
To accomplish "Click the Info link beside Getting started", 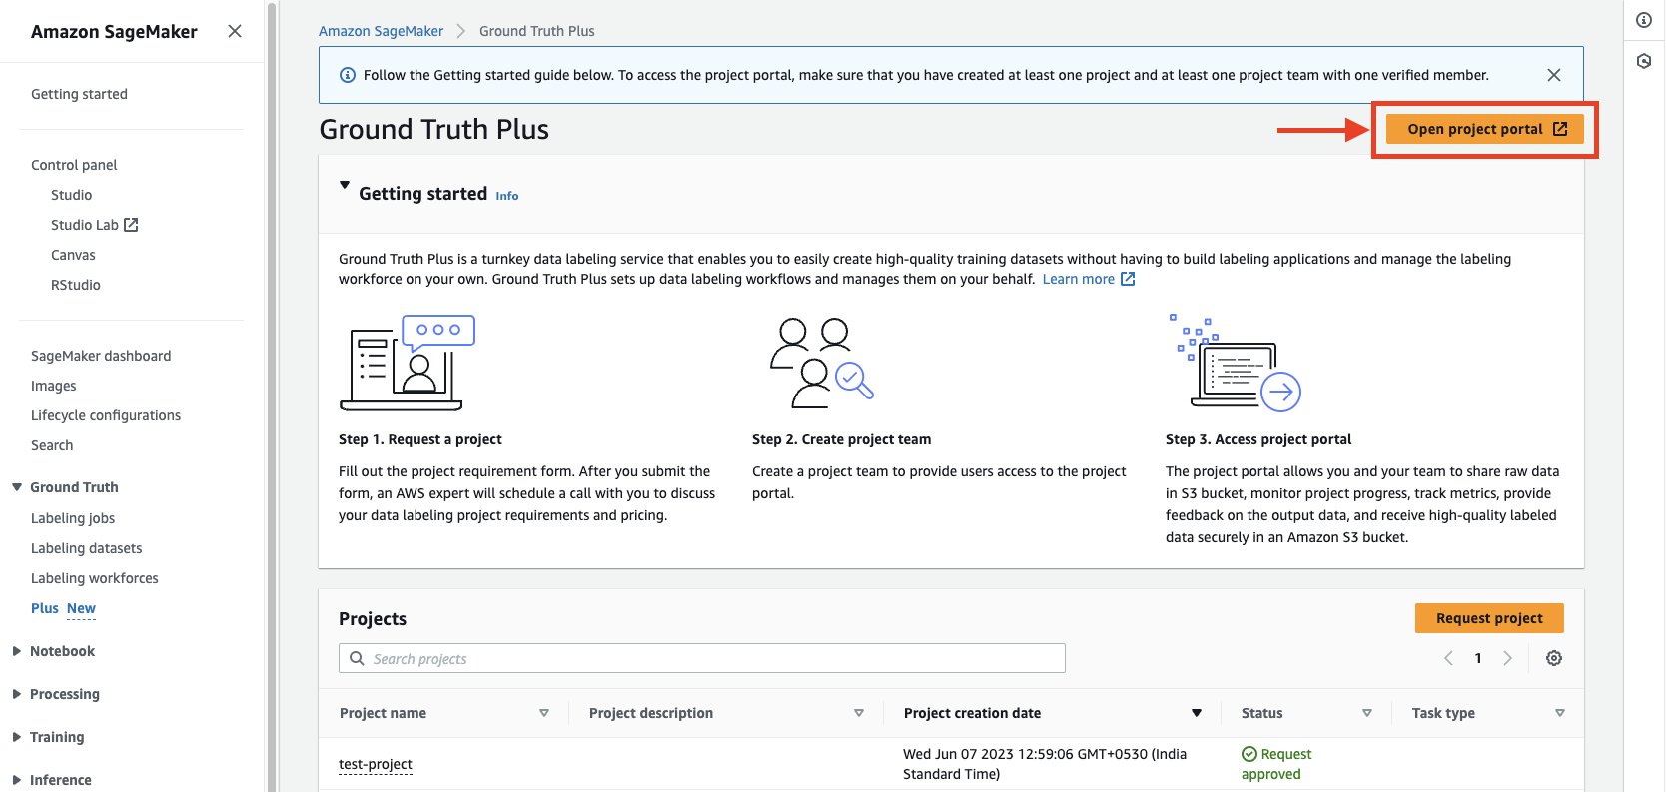I will 507,196.
